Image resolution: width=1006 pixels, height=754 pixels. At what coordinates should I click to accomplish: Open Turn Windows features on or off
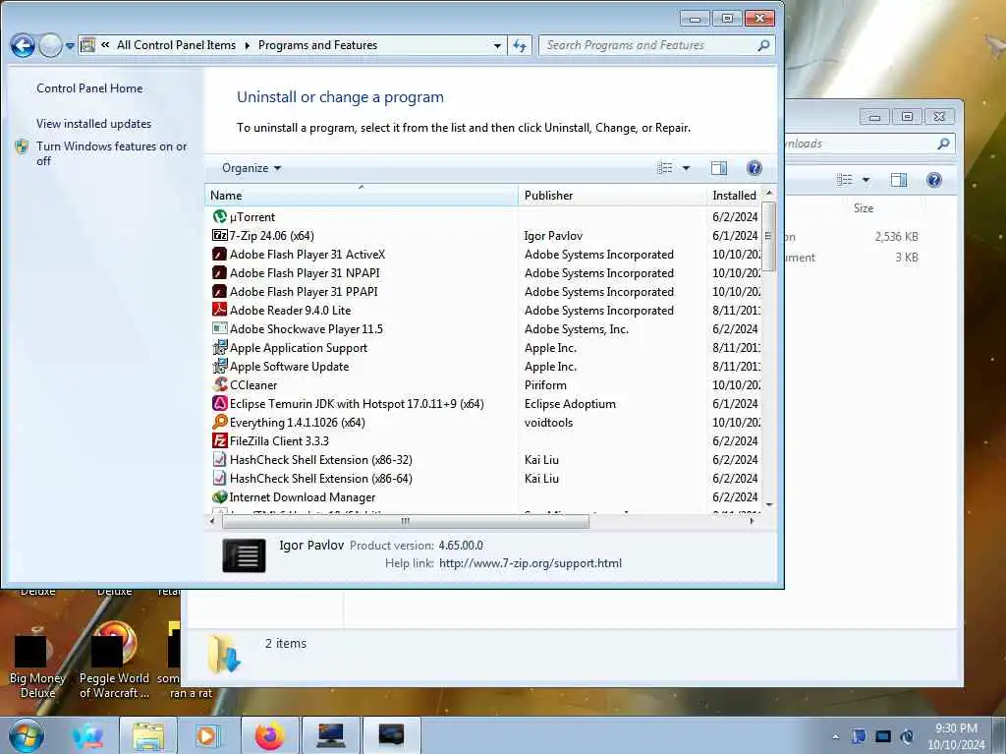(x=112, y=153)
